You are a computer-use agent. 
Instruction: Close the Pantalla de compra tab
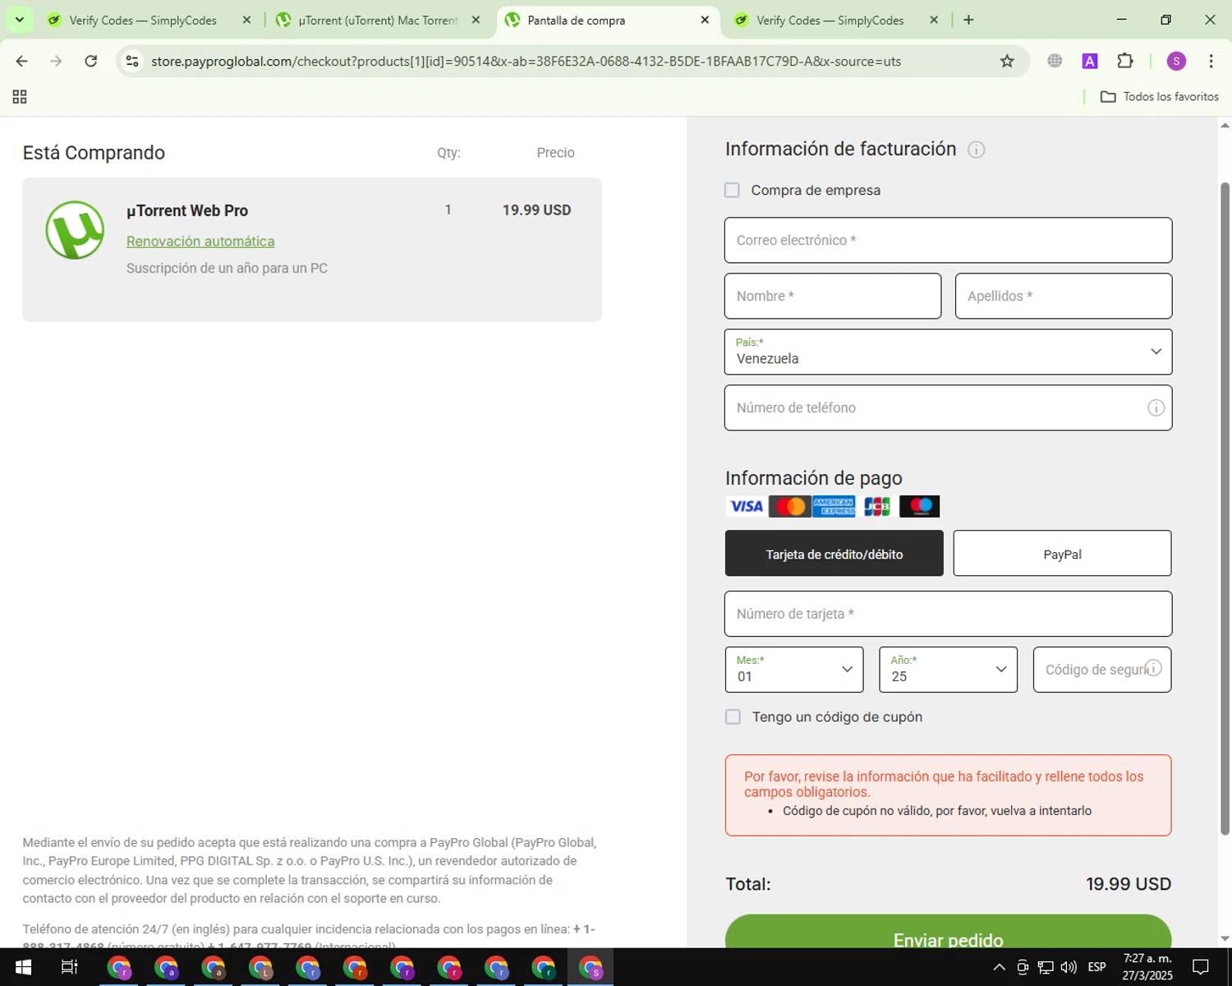[x=705, y=20]
